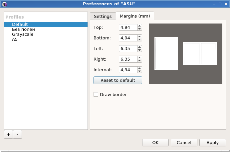Select the Без полей profile
230x152 pixels.
(23, 29)
